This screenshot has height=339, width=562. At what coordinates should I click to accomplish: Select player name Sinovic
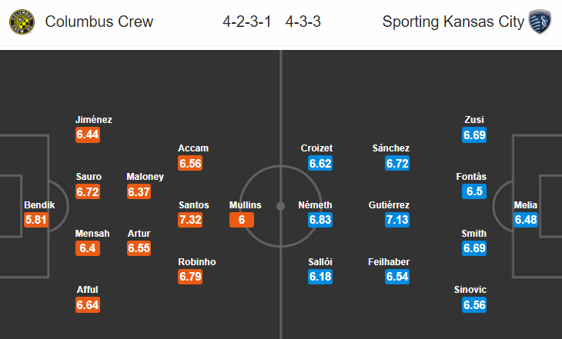[x=470, y=290]
